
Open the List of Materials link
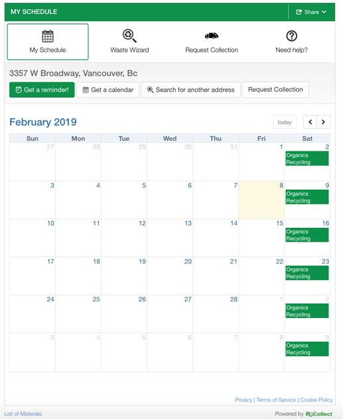(x=23, y=414)
